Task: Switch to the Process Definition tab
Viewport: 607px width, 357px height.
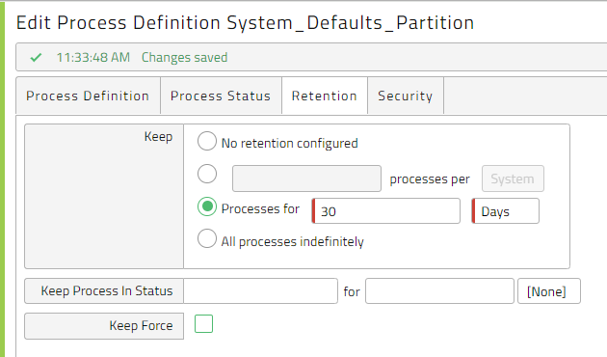Action: [x=88, y=96]
